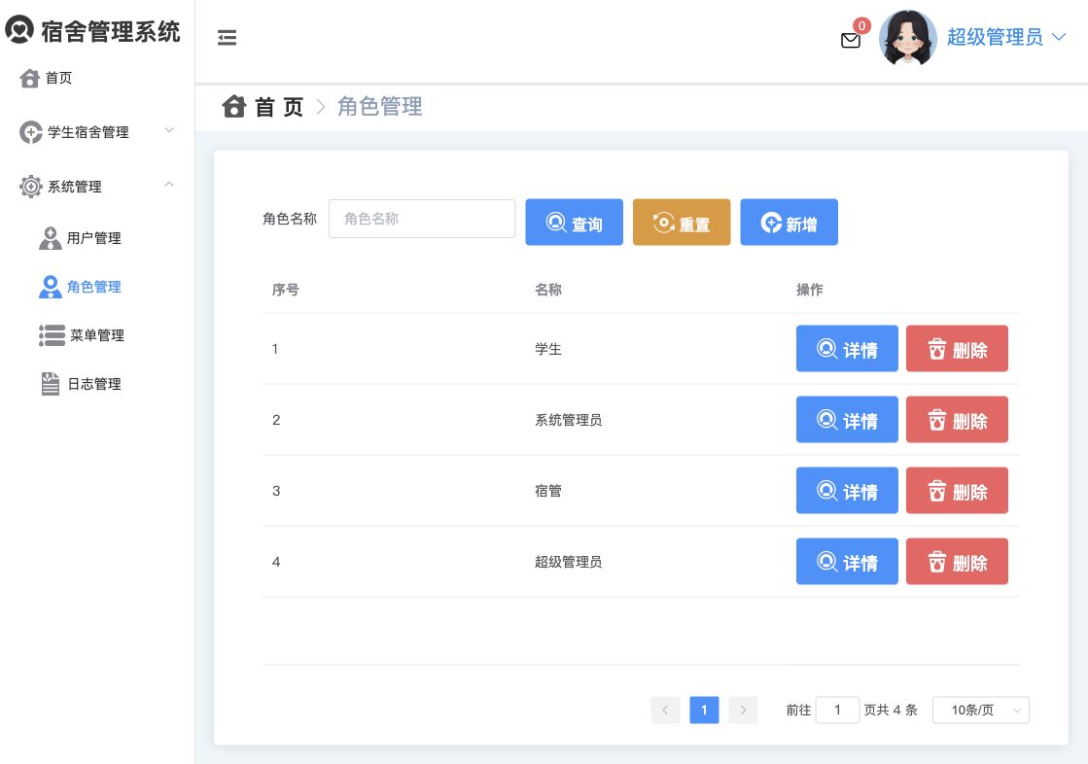This screenshot has height=764, width=1088.
Task: Click the 操作 column header
Action: (x=810, y=290)
